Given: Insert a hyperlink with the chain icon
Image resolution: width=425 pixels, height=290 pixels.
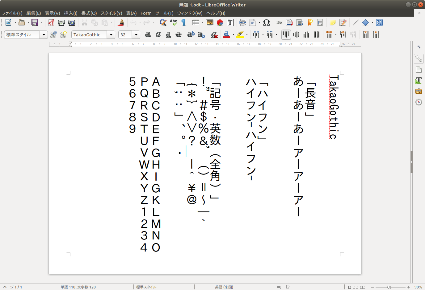Looking at the screenshot, I should pos(279,22).
